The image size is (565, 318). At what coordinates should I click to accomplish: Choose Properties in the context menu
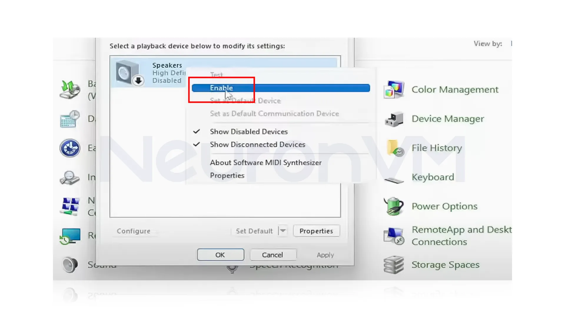click(227, 175)
